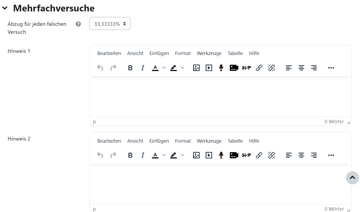
Task: Click the unlink icon in Hinweis 2 toolbar
Action: pyautogui.click(x=272, y=155)
